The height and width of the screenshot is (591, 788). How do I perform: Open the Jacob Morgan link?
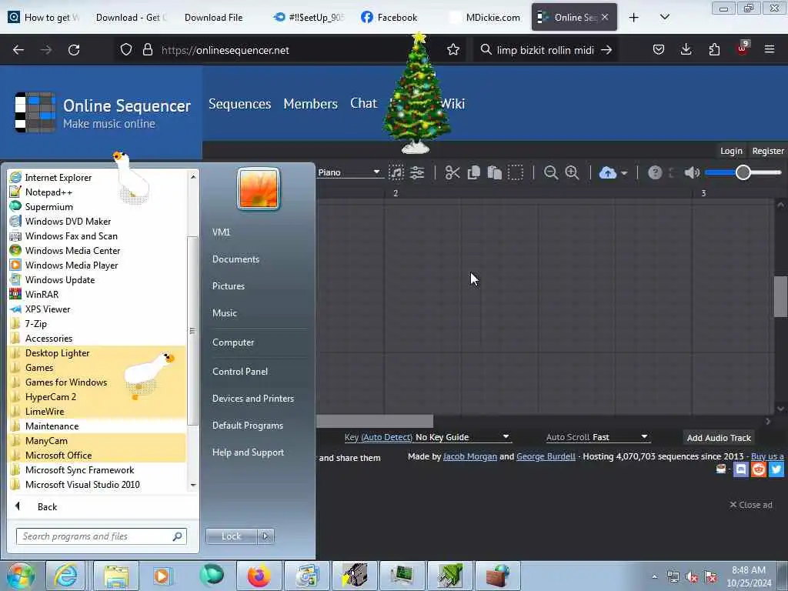click(470, 456)
